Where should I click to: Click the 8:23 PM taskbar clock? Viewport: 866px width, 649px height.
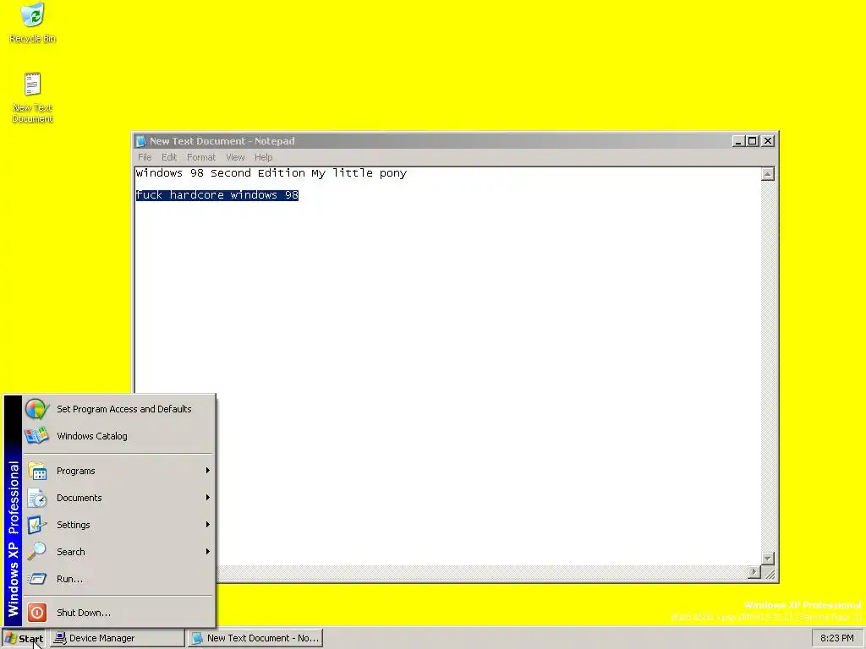(836, 638)
